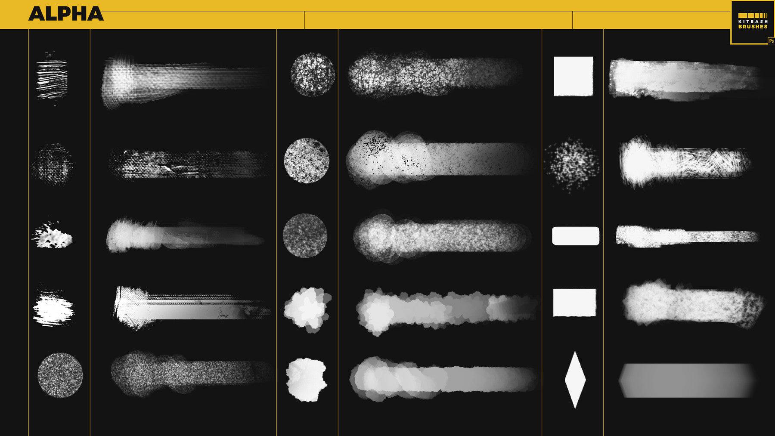Click the small Ps Photoshop badge
The width and height of the screenshot is (775, 436).
pos(771,41)
